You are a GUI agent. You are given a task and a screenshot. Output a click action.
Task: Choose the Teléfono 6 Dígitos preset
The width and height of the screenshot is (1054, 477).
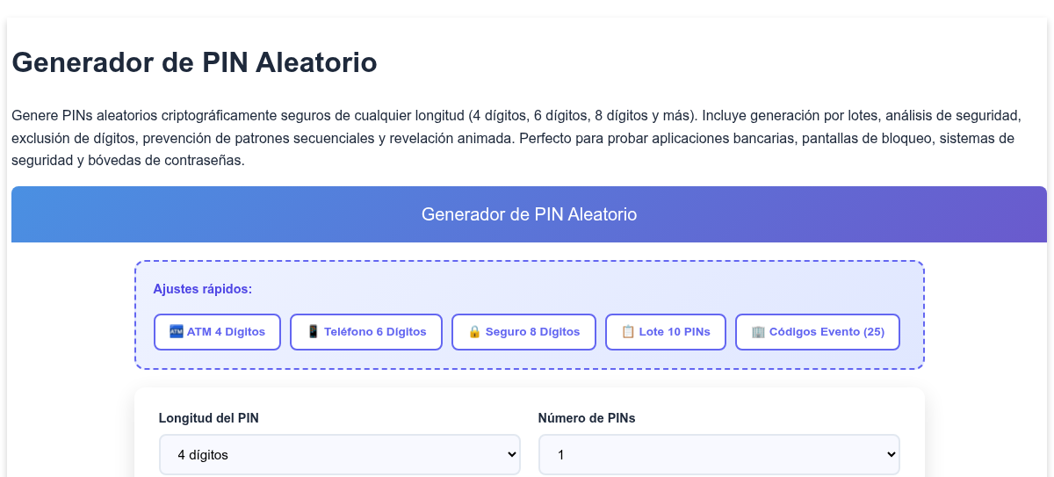(366, 332)
